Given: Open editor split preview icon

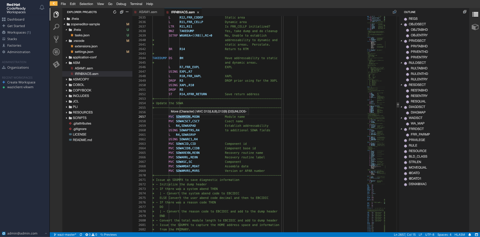Looking at the screenshot, I should pos(395,12).
